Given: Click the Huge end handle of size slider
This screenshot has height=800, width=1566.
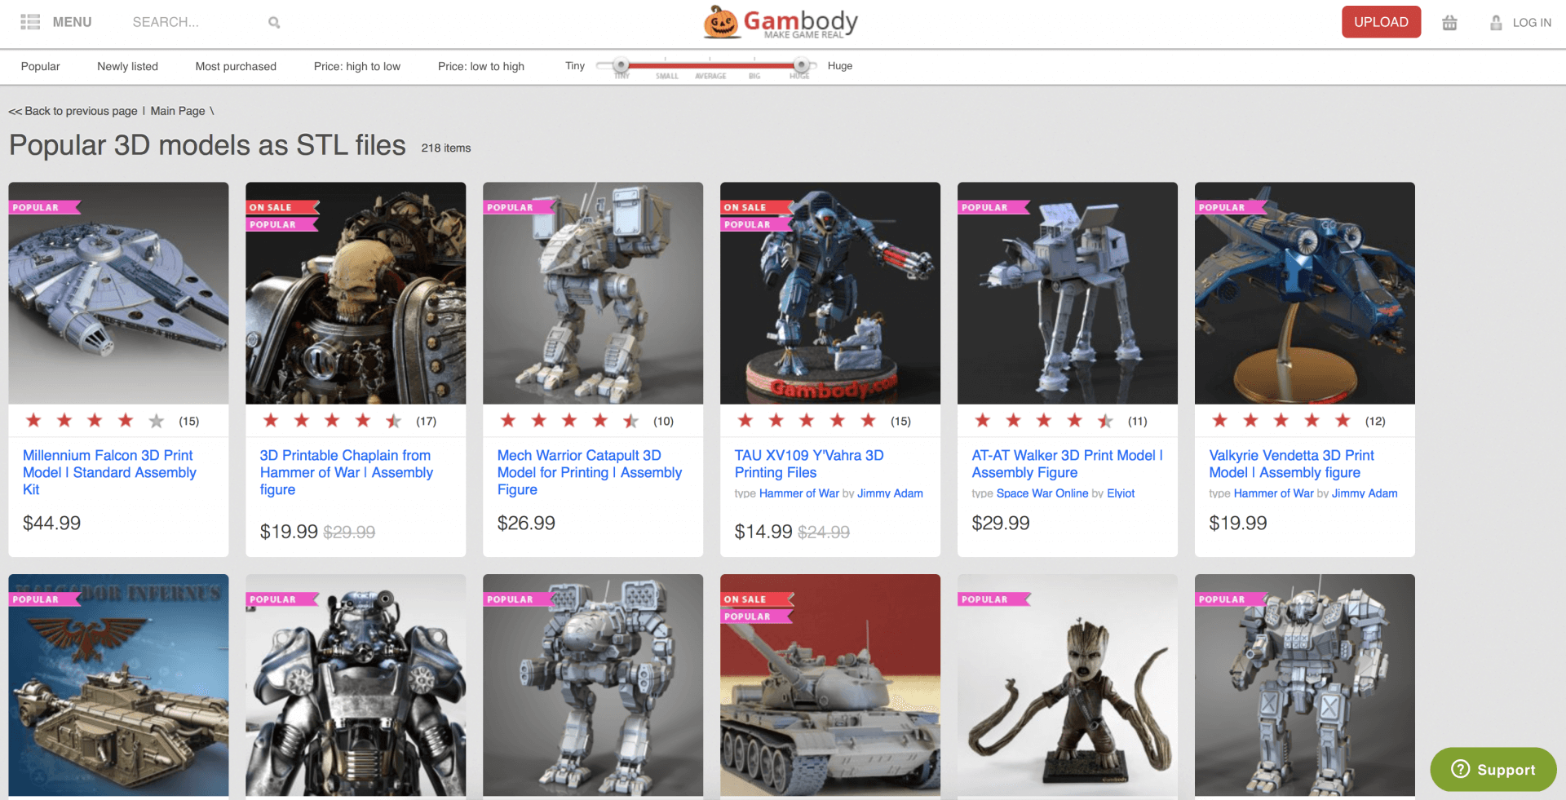Looking at the screenshot, I should [x=802, y=65].
